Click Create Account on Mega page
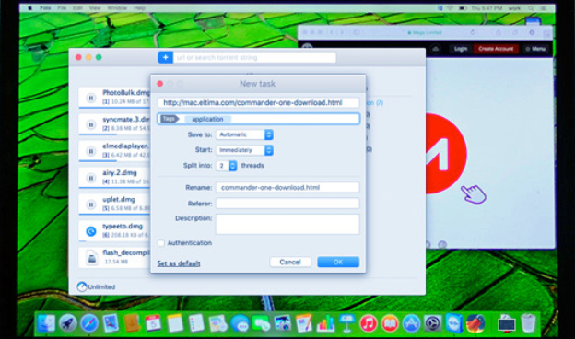The image size is (575, 339). click(496, 49)
